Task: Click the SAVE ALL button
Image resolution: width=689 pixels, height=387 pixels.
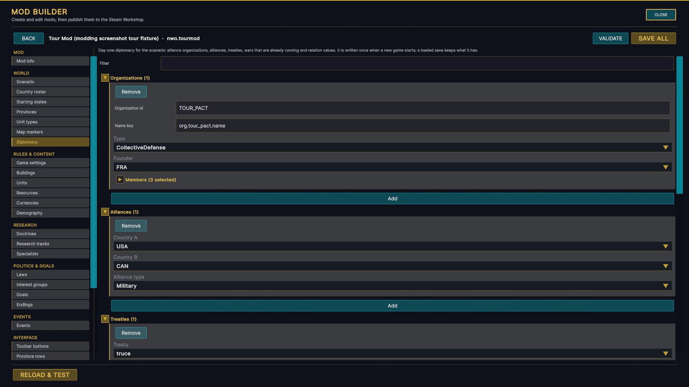Action: click(653, 38)
